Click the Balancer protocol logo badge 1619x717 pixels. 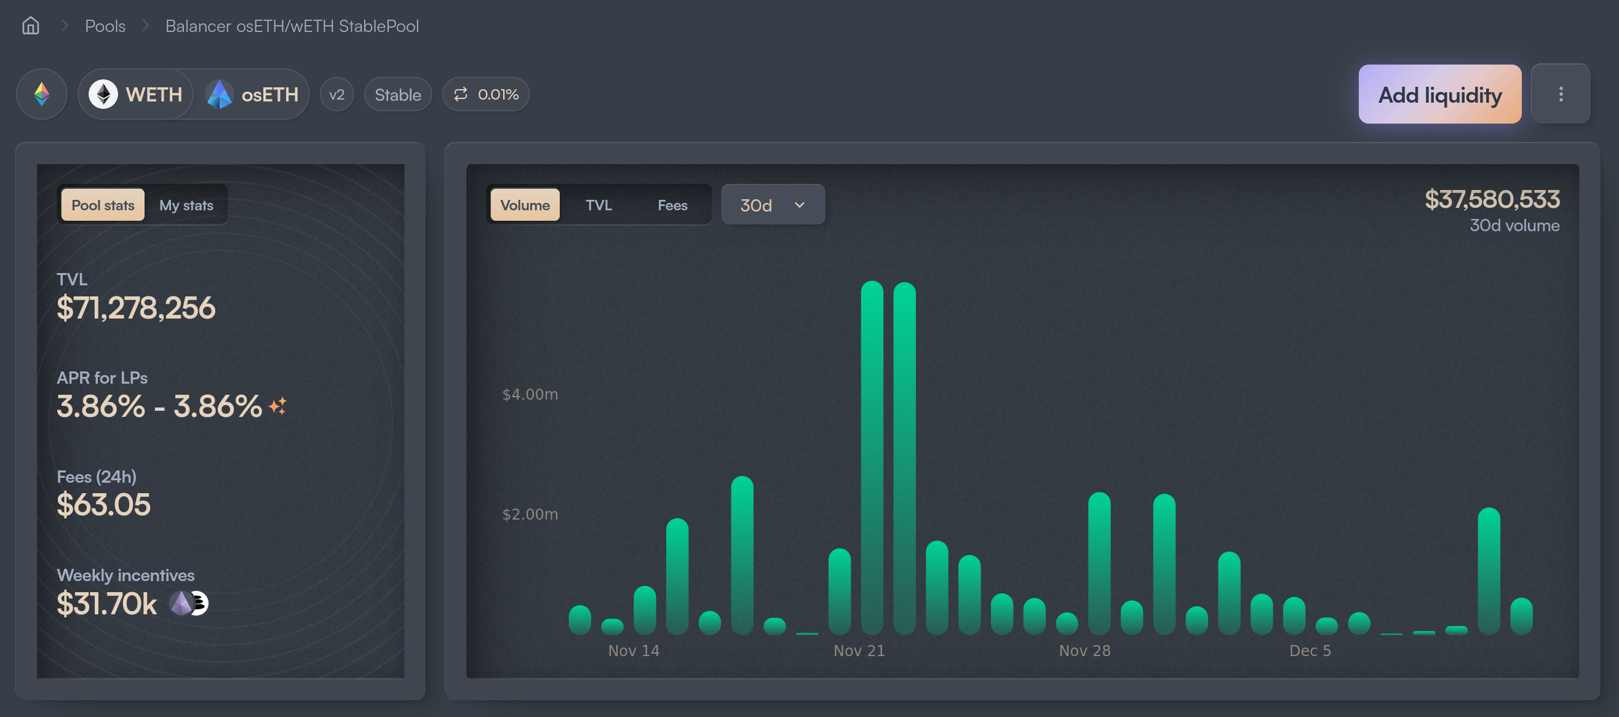(x=41, y=94)
